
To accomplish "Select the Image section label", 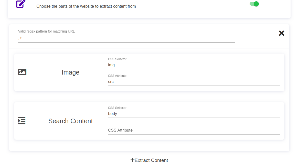I will (x=70, y=72).
